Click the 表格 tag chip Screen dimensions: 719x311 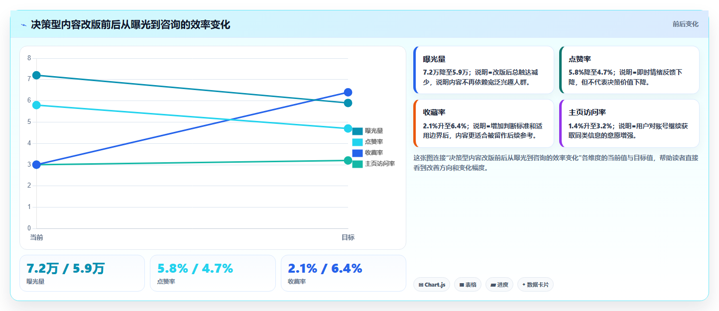click(x=468, y=285)
